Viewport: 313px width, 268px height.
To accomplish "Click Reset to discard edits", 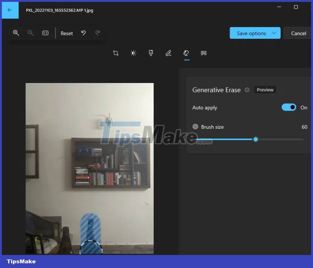I will pos(67,33).
